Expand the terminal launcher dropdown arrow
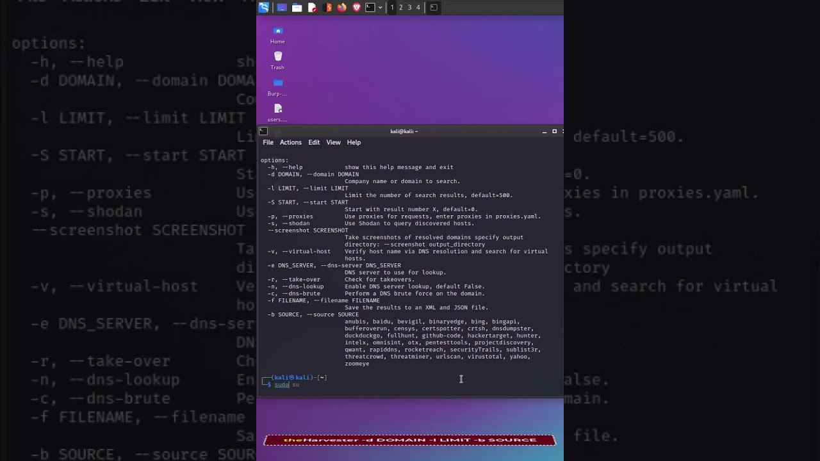 coord(381,7)
